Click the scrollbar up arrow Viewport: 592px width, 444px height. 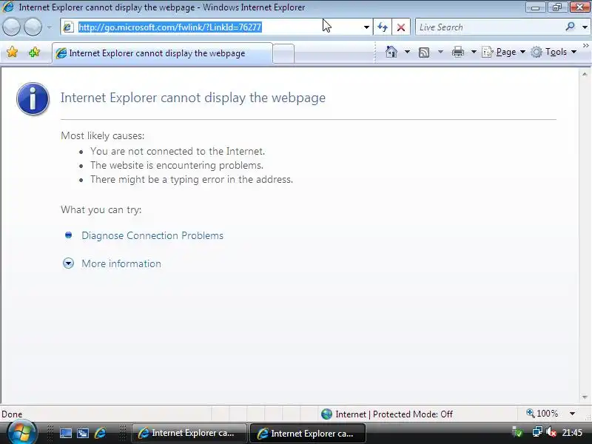coord(585,75)
